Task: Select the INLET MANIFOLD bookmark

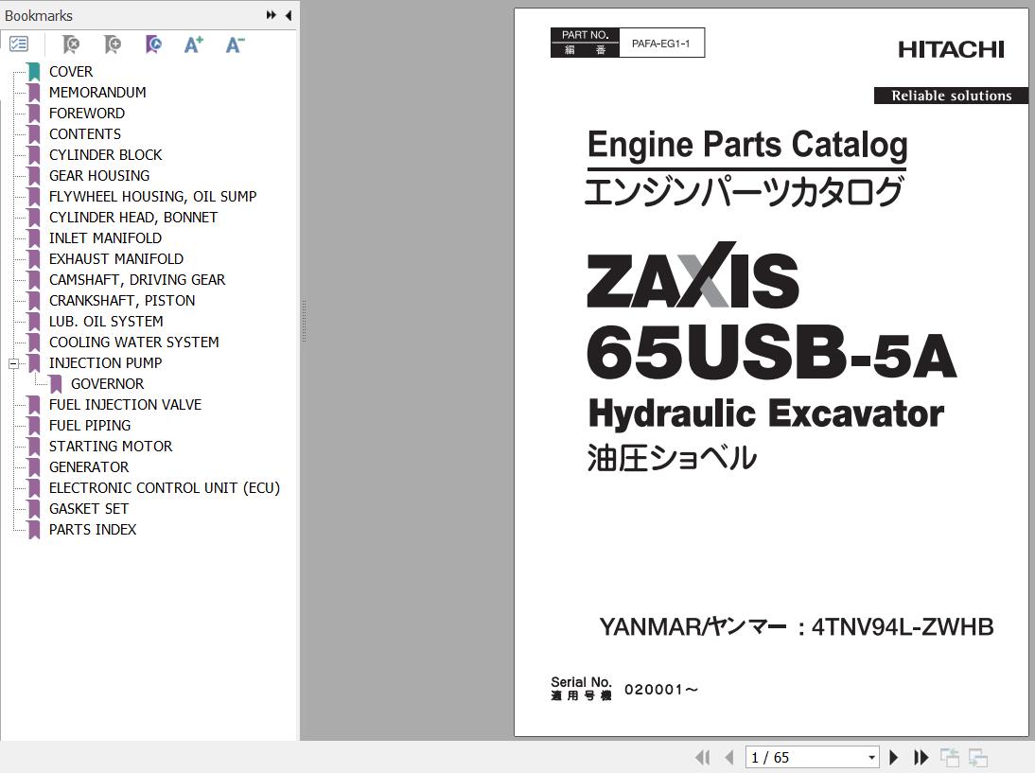Action: point(105,237)
